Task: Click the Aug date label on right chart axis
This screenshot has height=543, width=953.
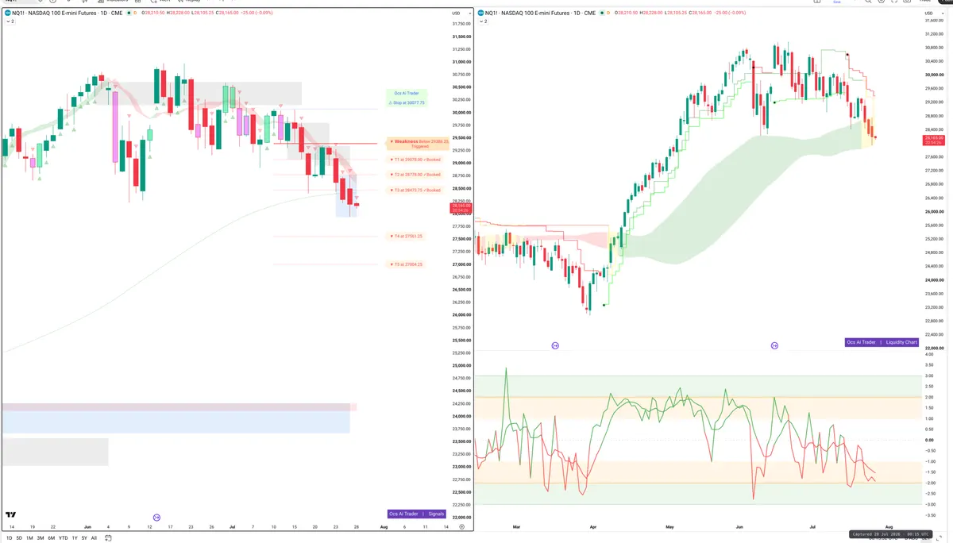Action: (x=889, y=526)
